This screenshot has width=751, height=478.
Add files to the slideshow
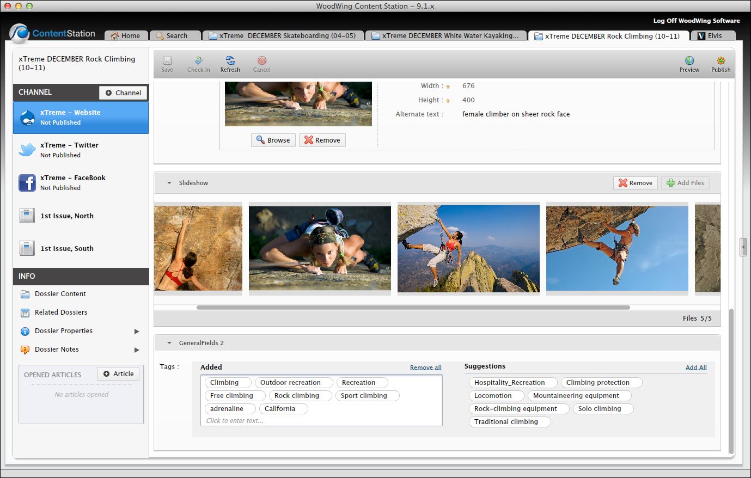coord(685,183)
